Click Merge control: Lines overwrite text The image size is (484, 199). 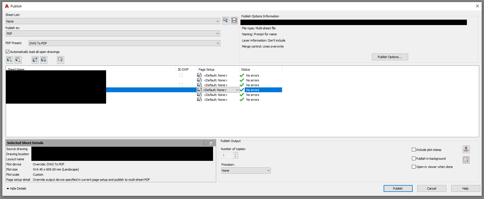click(263, 46)
